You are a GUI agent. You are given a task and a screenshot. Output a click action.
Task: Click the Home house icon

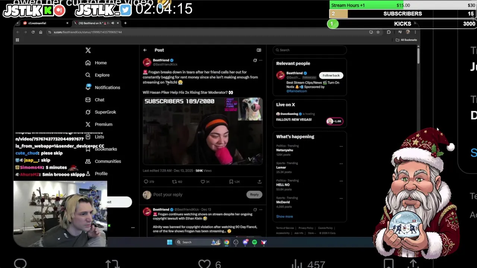click(x=88, y=63)
